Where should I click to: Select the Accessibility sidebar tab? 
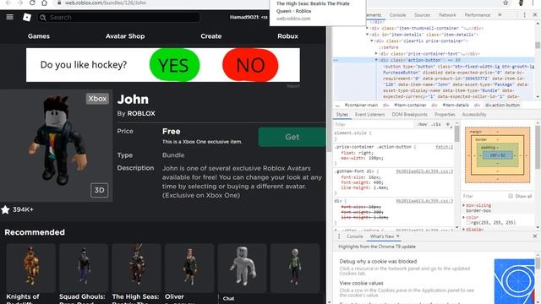(x=474, y=115)
